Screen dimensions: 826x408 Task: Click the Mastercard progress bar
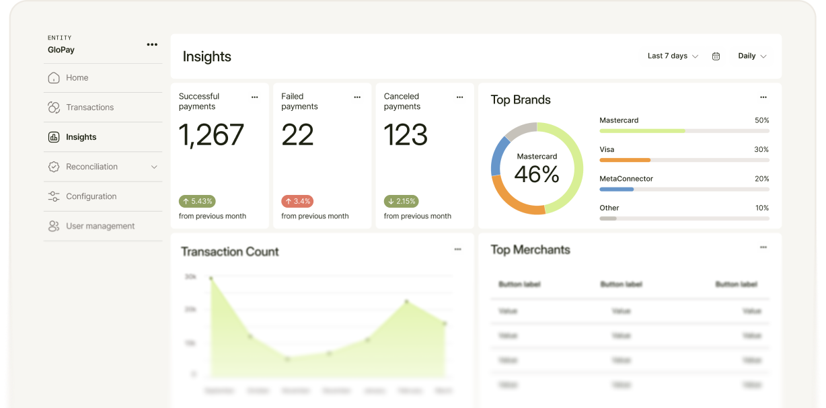(684, 130)
